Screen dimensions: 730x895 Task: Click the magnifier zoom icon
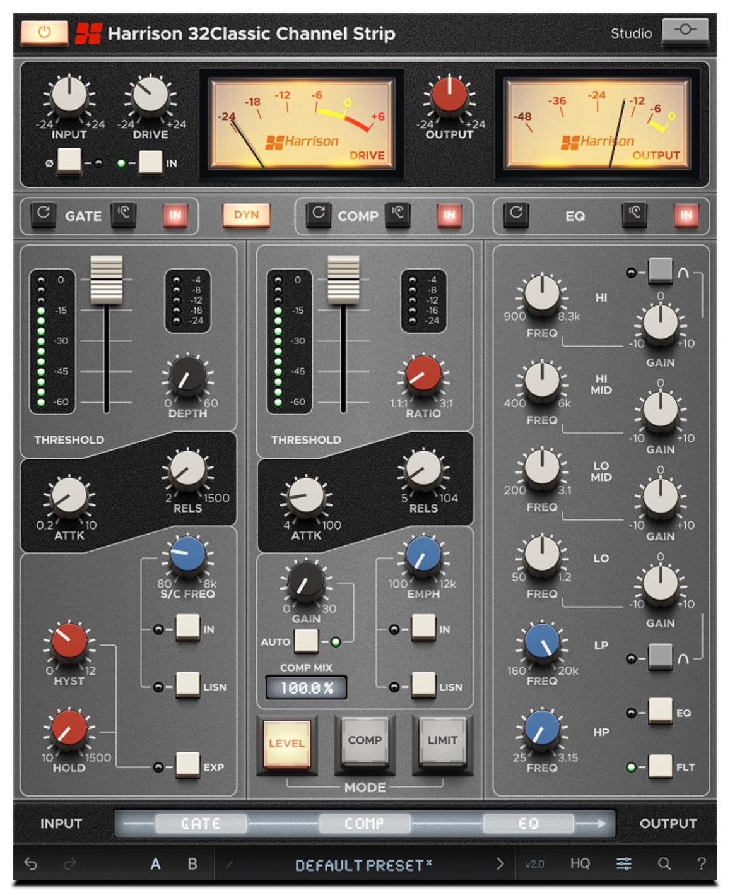[664, 863]
